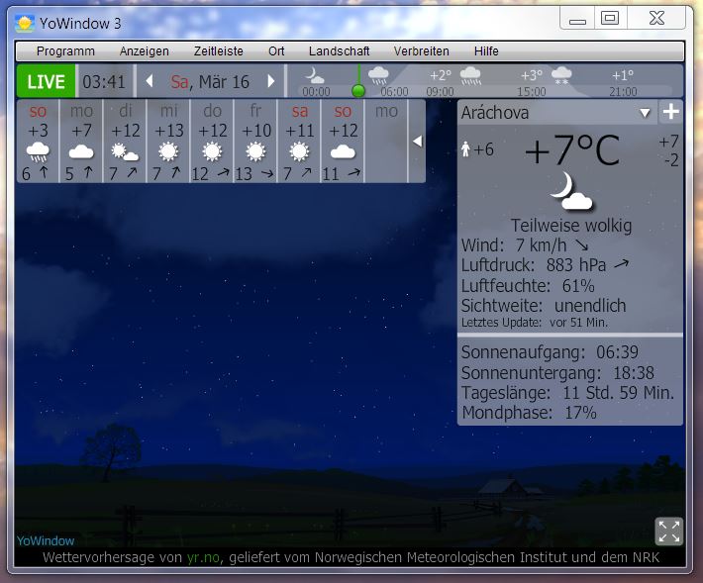Click the YoWindow link at bottom left
Screen dimensions: 703x583
(x=46, y=540)
